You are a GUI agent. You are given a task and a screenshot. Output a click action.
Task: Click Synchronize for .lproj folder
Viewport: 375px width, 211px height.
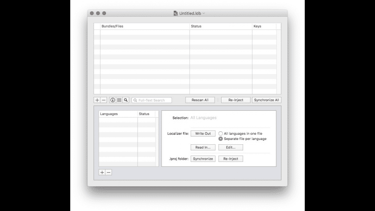click(203, 158)
